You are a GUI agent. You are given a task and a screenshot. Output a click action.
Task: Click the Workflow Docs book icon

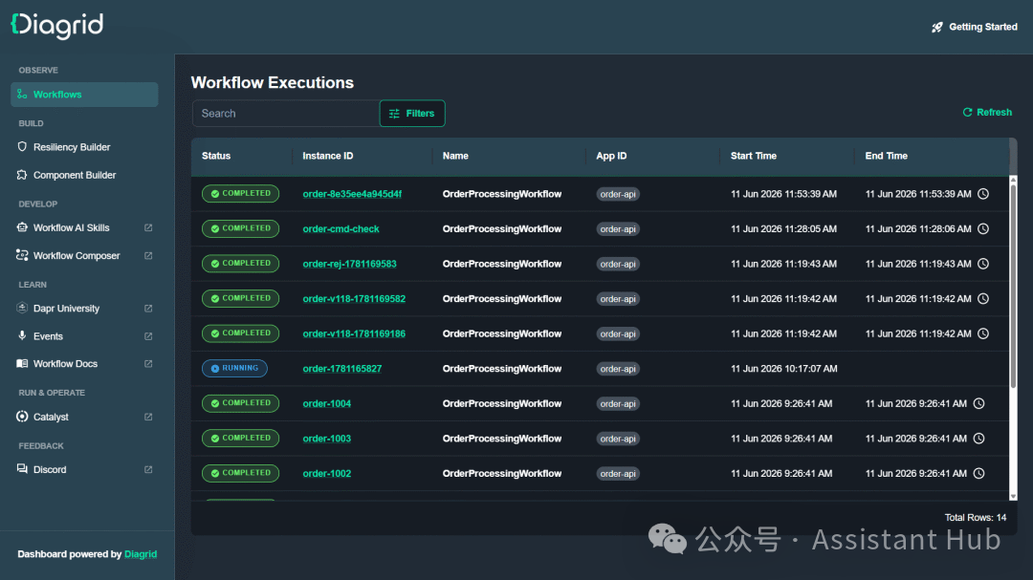(22, 363)
